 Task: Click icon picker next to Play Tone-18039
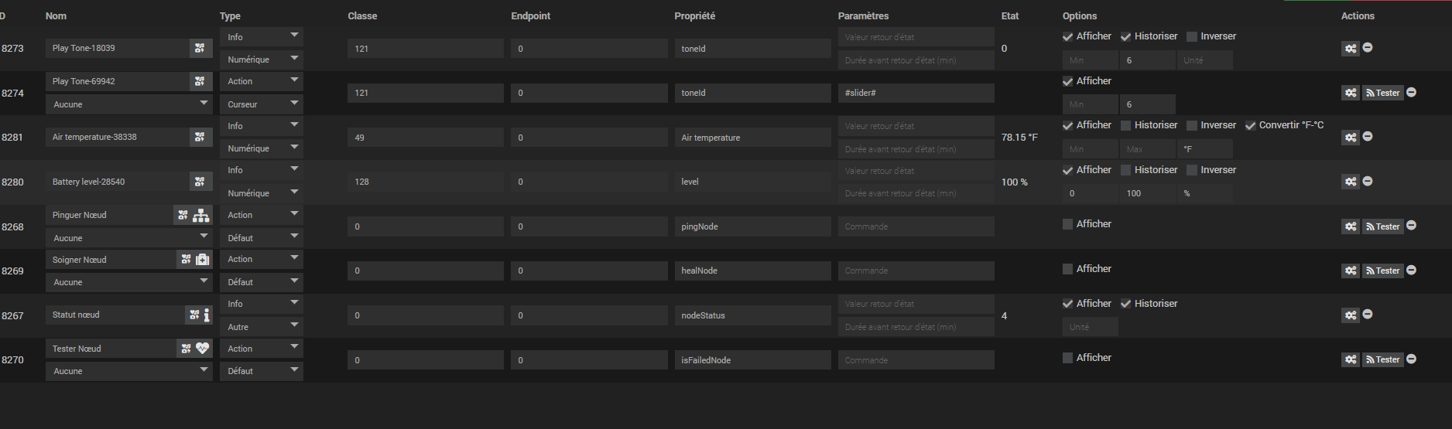click(200, 48)
